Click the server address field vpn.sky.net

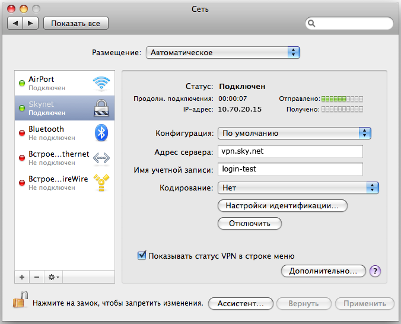pos(290,151)
